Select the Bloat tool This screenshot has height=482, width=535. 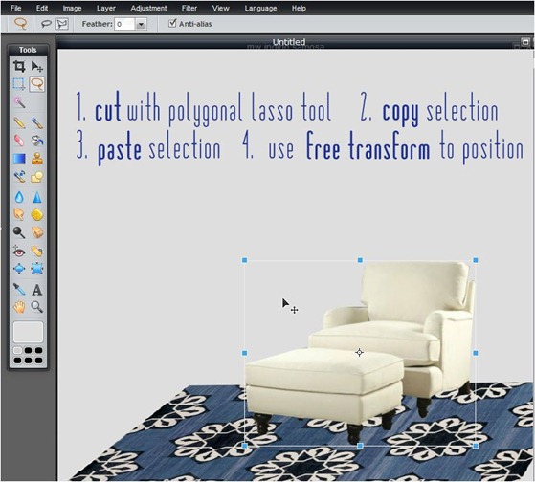pyautogui.click(x=19, y=269)
